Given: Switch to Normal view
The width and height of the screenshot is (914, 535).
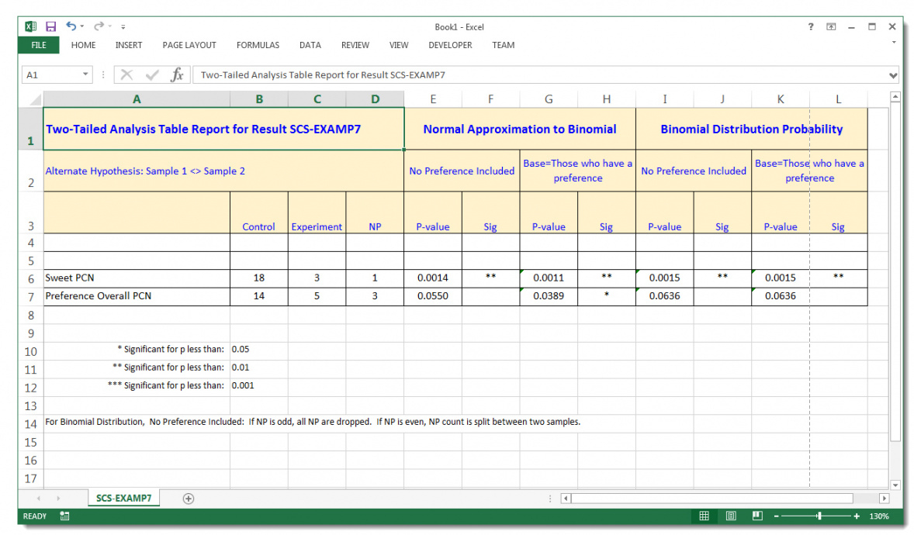Looking at the screenshot, I should coord(704,516).
